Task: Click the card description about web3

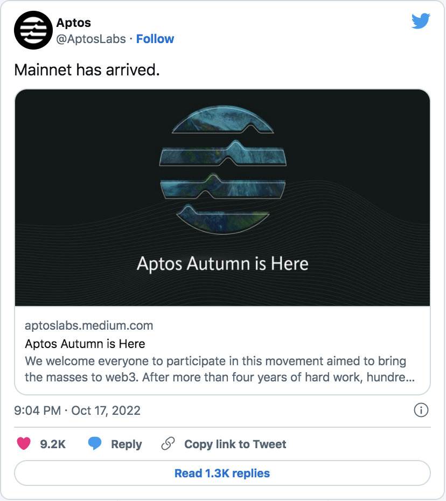Action: (215, 368)
